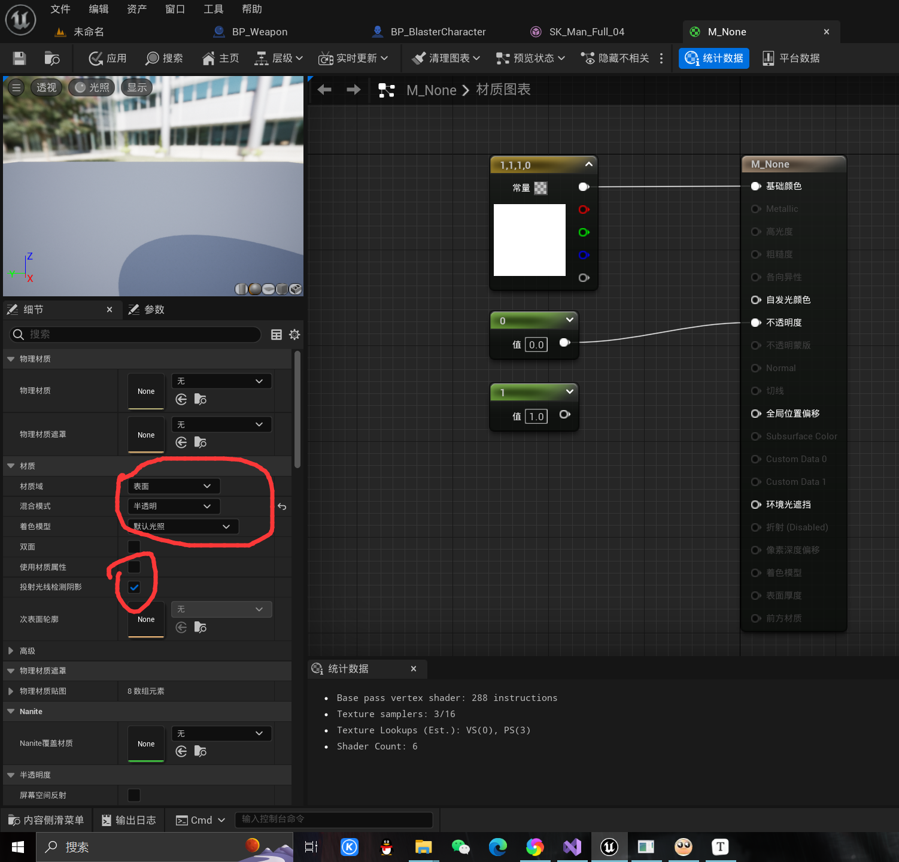Uncheck 投射光线检测阴影 checkbox
The image size is (899, 862).
134,587
